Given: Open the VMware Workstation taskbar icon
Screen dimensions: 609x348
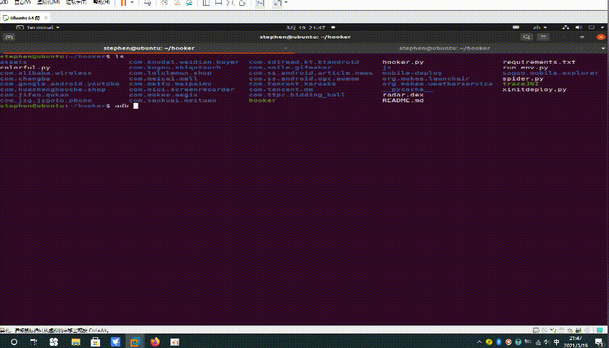Looking at the screenshot, I should [135, 342].
